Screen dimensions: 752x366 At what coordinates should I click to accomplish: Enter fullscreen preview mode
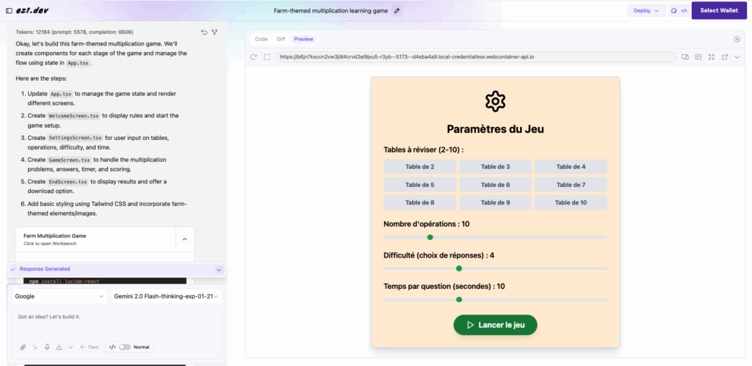(711, 56)
